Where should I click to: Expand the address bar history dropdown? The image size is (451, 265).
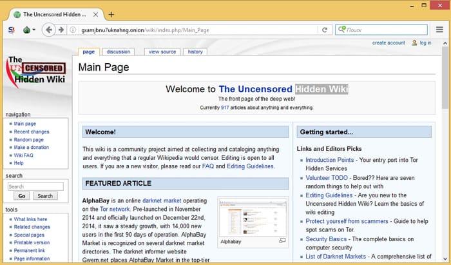point(314,30)
